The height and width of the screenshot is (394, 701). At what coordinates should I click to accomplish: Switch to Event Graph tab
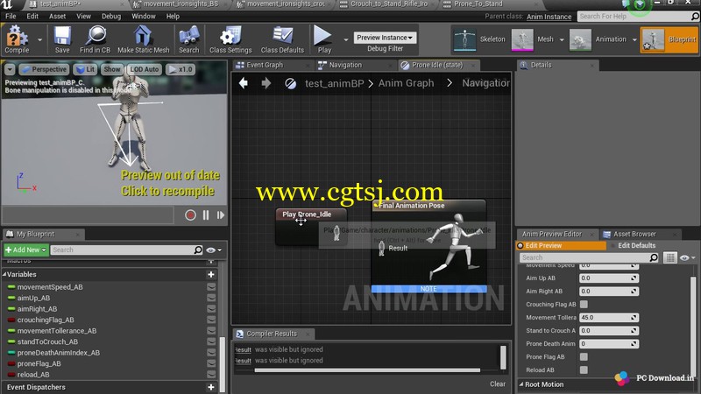[x=265, y=65]
